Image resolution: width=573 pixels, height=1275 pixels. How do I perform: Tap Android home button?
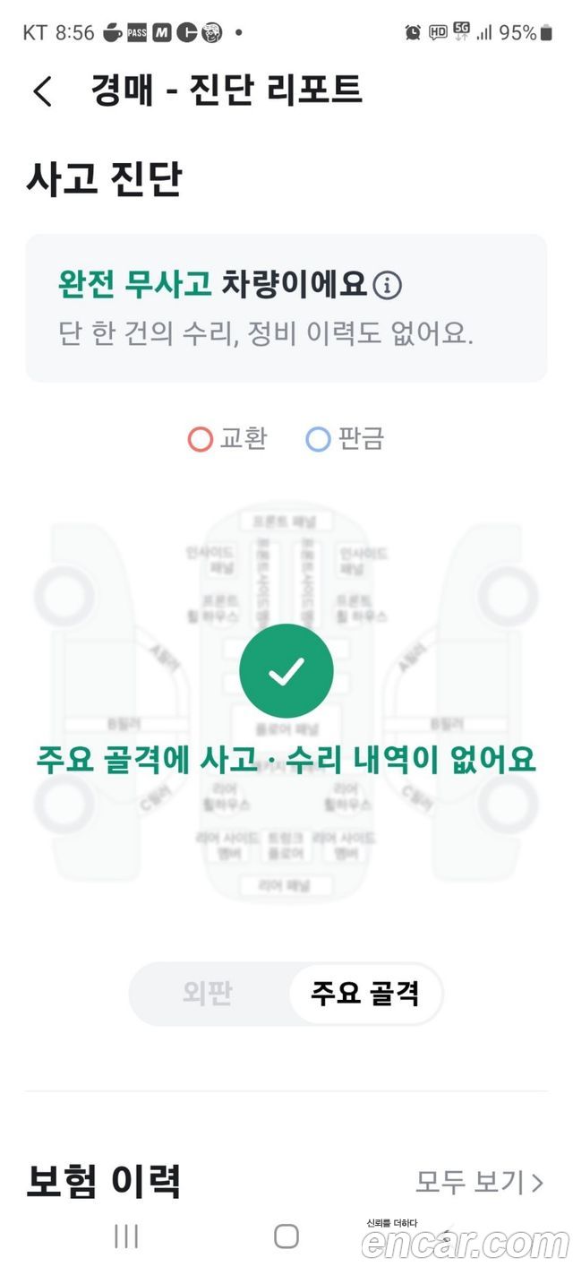tap(286, 1236)
